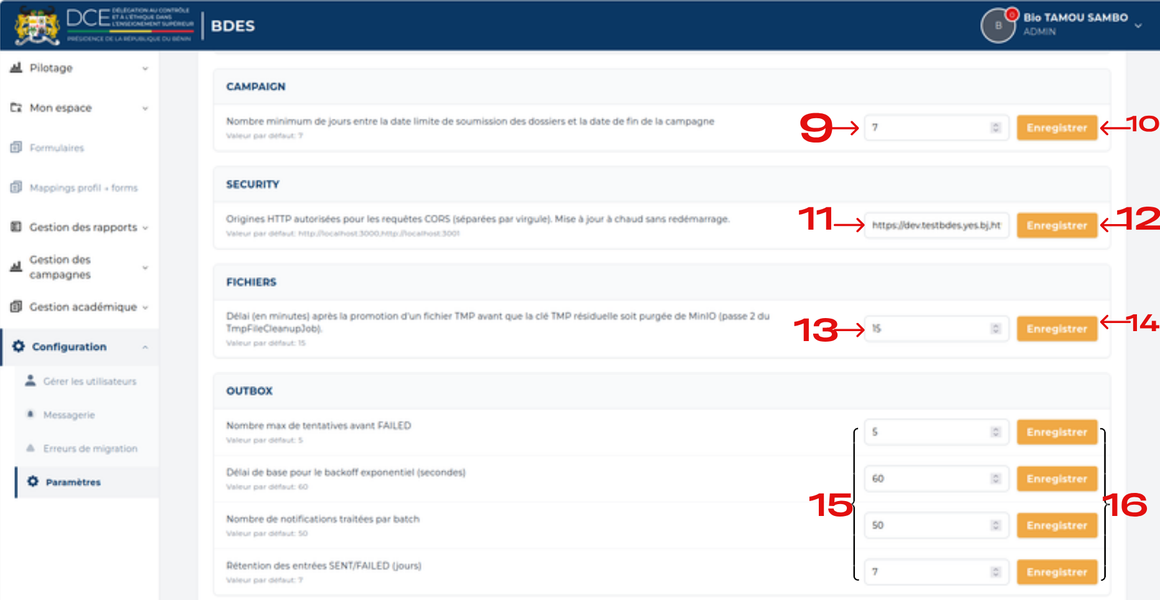
Task: Save the exponential backoff base delay
Action: [x=1057, y=479]
